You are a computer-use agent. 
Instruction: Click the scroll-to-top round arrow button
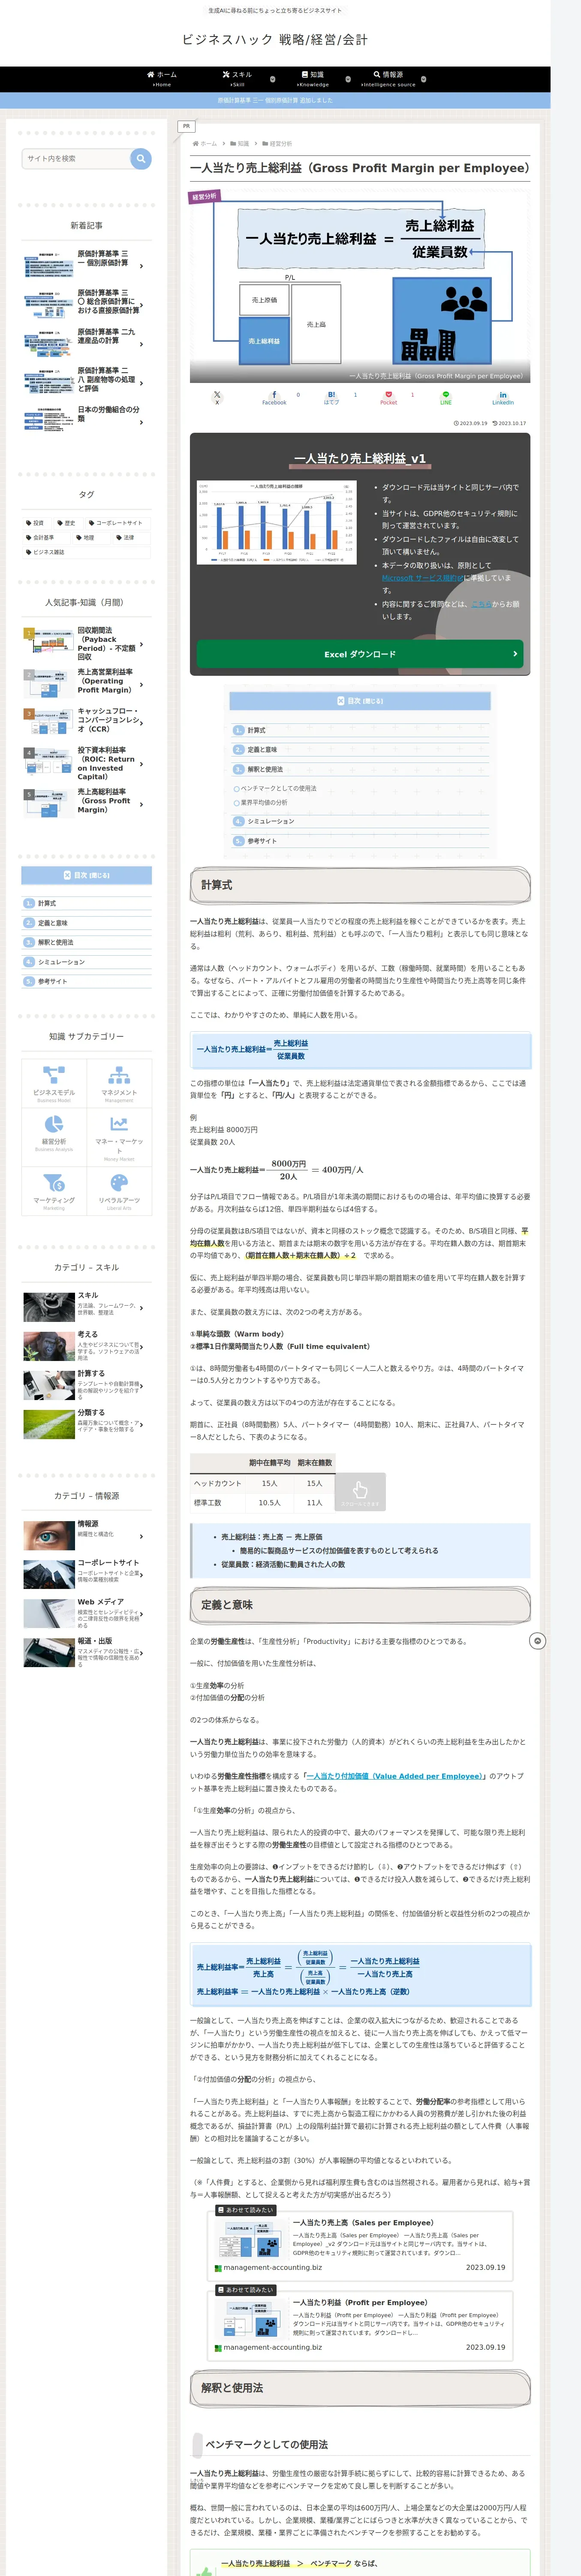pyautogui.click(x=537, y=1641)
